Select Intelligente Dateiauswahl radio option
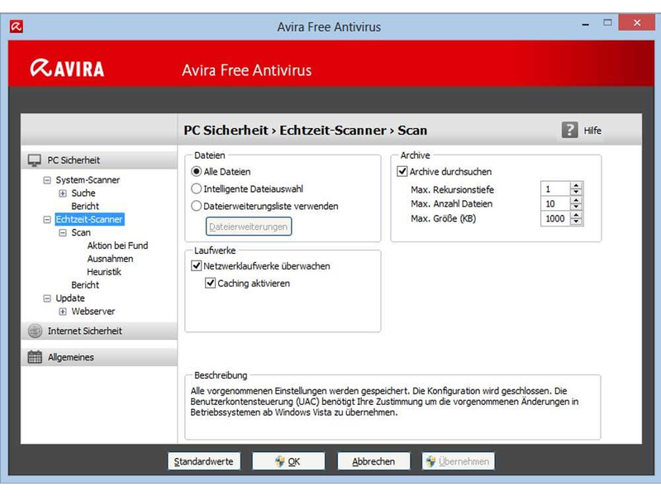The image size is (661, 496). [196, 189]
